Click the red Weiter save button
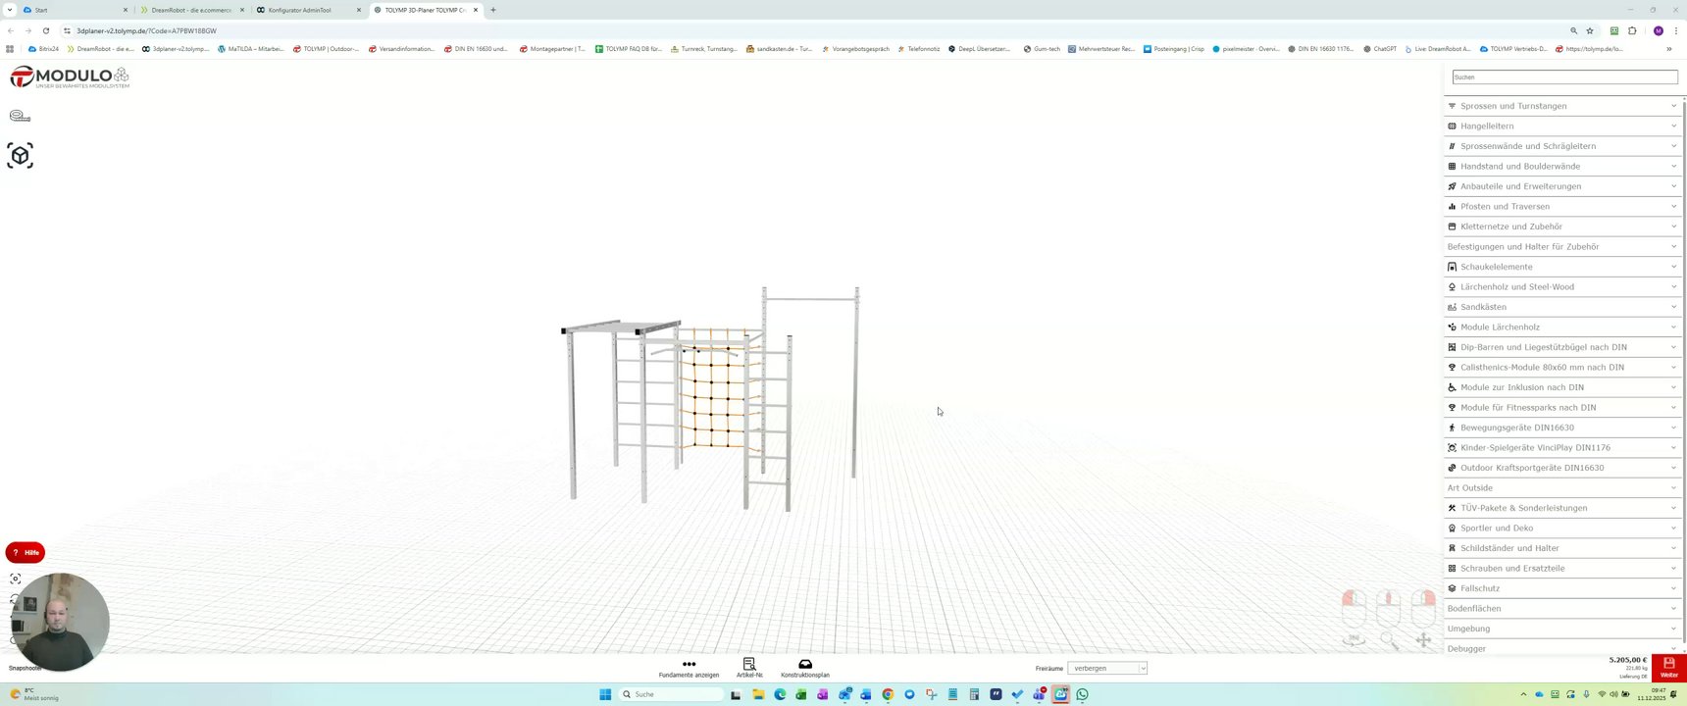Image resolution: width=1687 pixels, height=706 pixels. [x=1668, y=667]
